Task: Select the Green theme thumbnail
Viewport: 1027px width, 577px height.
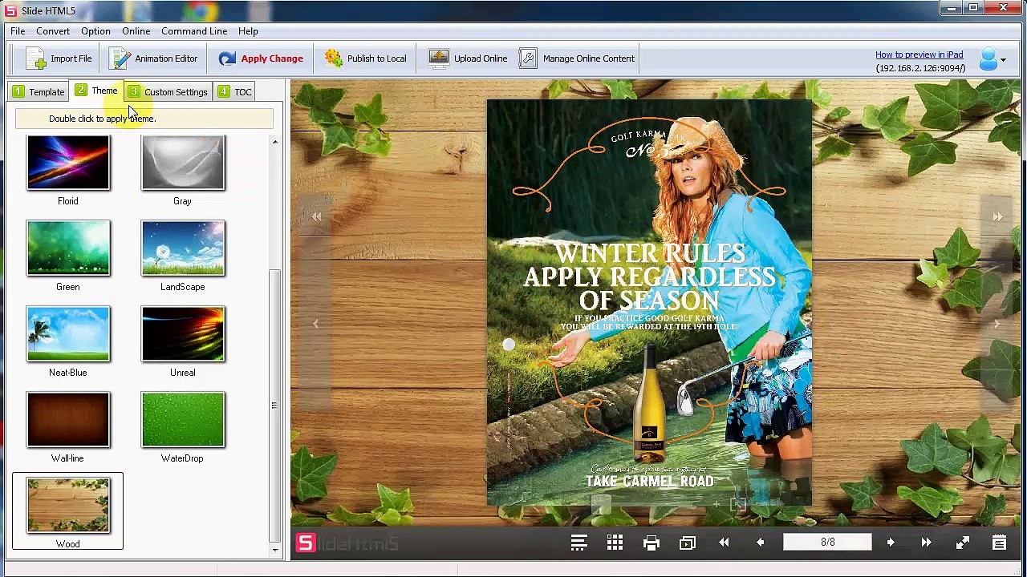Action: coord(68,248)
